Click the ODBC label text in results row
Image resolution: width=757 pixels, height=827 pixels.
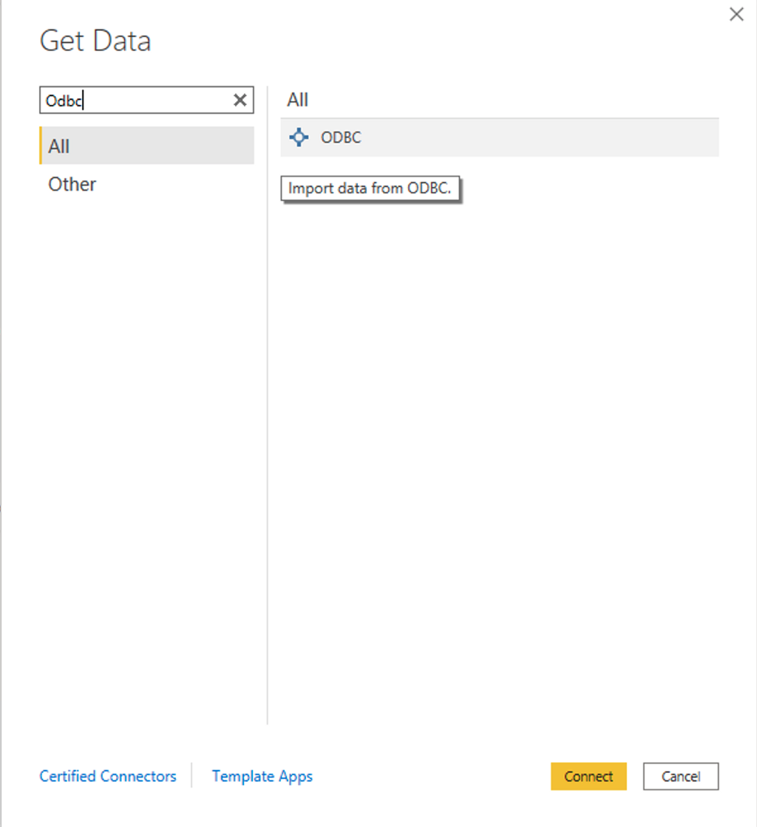tap(342, 137)
